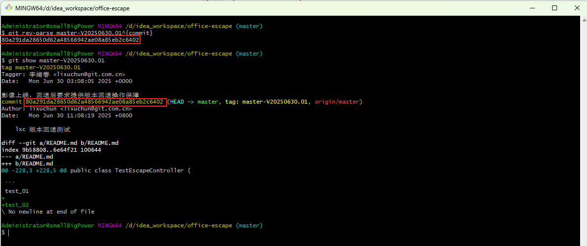587x246 pixels.
Task: Click the Git Bash icon in title bar
Action: [x=8, y=8]
